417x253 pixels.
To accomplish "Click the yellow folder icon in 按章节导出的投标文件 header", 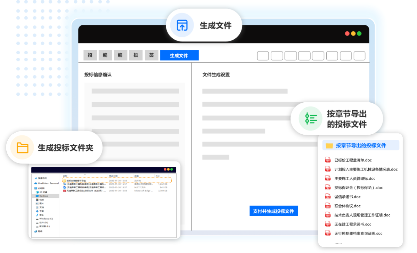I will point(329,145).
